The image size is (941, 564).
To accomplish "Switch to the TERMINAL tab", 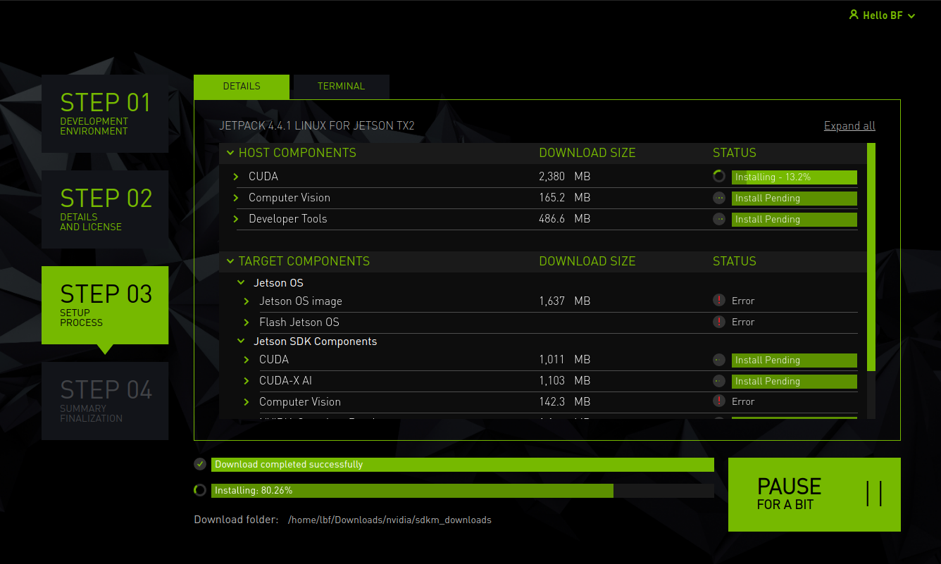I will [x=341, y=87].
